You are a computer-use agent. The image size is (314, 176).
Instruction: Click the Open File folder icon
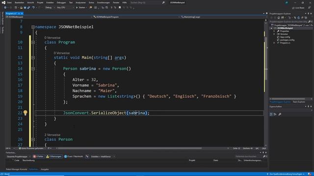point(21,8)
